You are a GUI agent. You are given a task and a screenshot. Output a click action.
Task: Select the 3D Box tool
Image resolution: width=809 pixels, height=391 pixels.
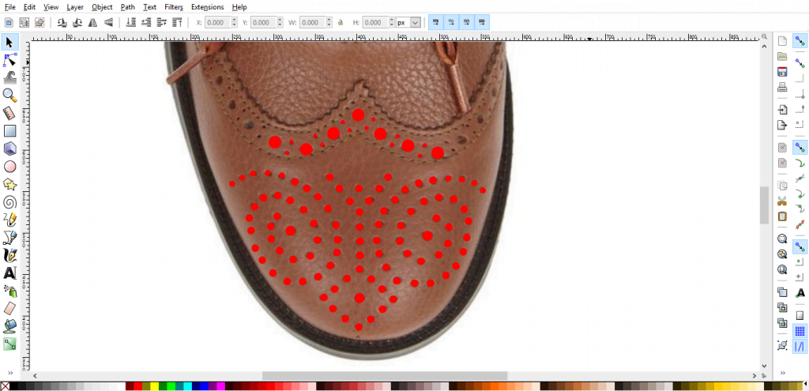pos(9,149)
